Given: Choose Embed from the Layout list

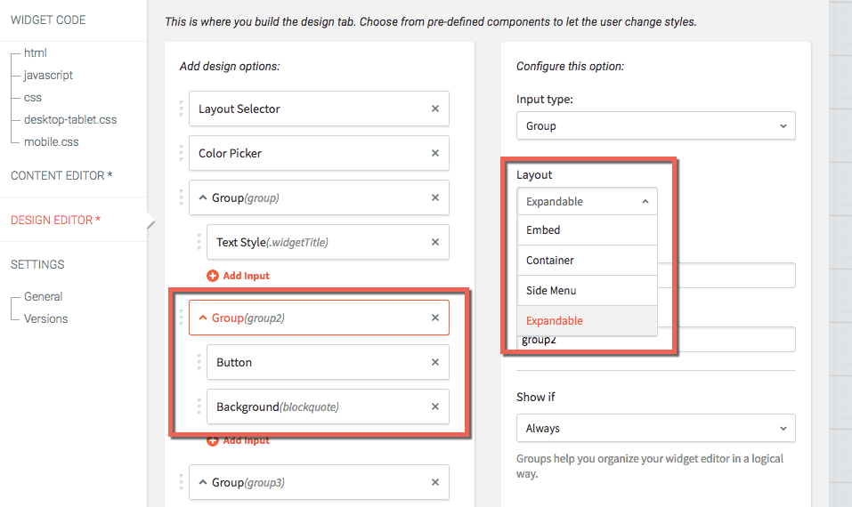Looking at the screenshot, I should [587, 230].
